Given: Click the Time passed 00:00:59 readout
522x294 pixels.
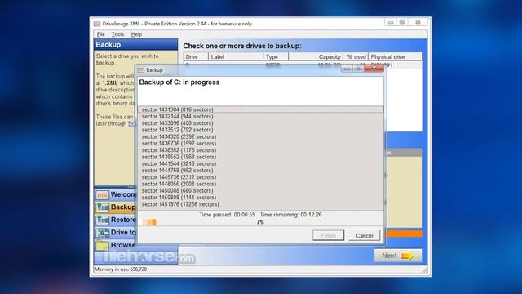Looking at the screenshot, I should tap(228, 215).
